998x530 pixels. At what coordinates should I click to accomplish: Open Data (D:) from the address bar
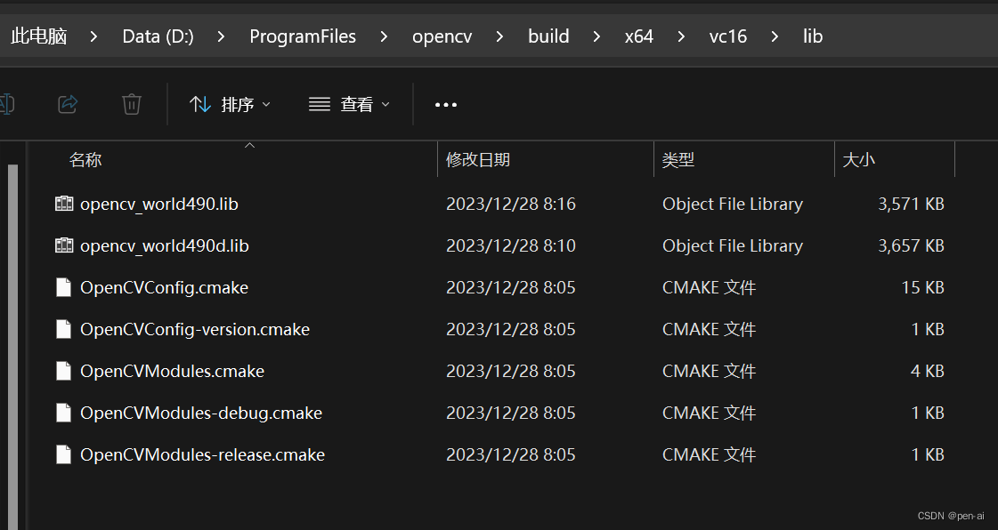point(158,36)
